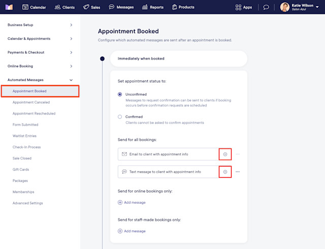
Task: Collapse the Automated Messages chevron
Action: pyautogui.click(x=71, y=80)
